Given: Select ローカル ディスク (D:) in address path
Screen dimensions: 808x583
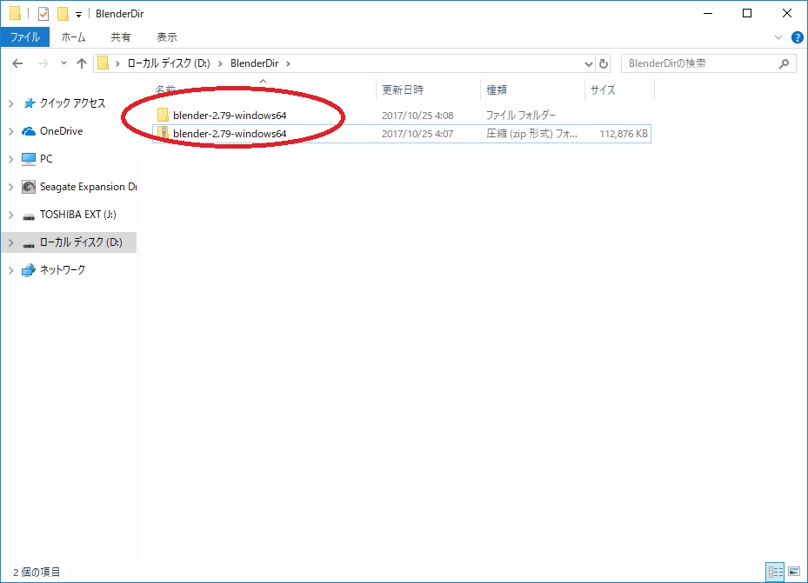Looking at the screenshot, I should point(169,63).
